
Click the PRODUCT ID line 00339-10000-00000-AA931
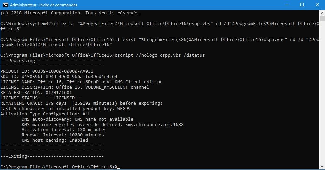[47, 71]
